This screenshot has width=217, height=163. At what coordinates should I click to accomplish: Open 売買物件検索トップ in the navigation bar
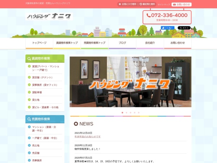pos(94,43)
